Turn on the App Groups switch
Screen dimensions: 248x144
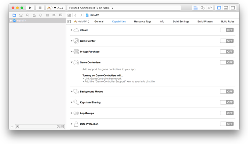pos(227,113)
